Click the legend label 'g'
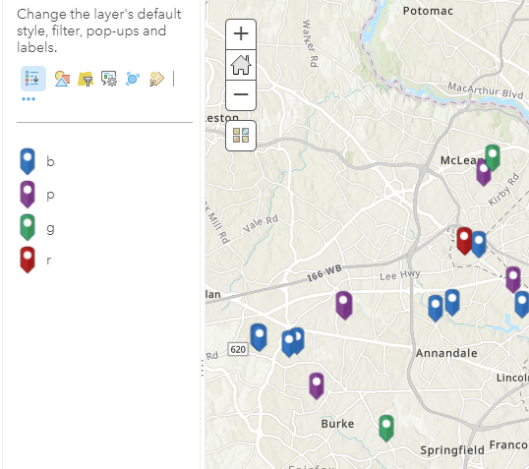This screenshot has width=529, height=469. point(50,228)
